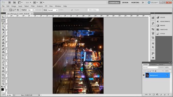This screenshot has width=173, height=97.
Task: Toggle lock image pixels brush icon
Action: (x=151, y=71)
